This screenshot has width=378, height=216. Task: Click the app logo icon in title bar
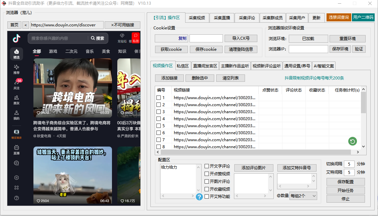pos(4,3)
